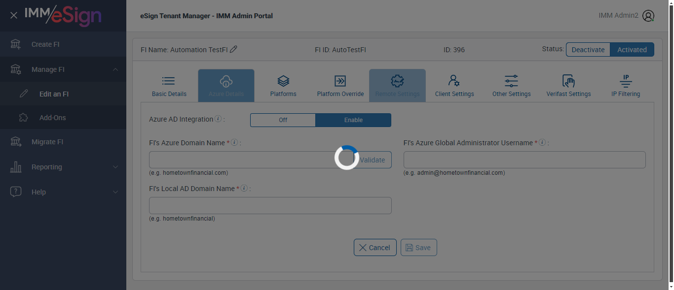Click the IMM eSign logo
This screenshot has width=674, height=290.
pyautogui.click(x=63, y=15)
